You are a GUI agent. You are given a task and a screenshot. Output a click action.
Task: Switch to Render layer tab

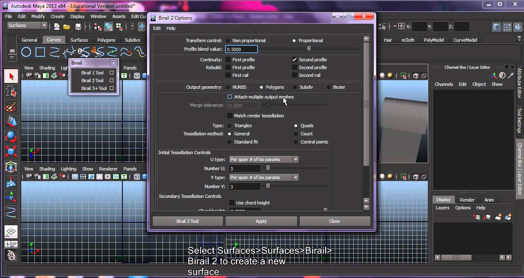467,200
